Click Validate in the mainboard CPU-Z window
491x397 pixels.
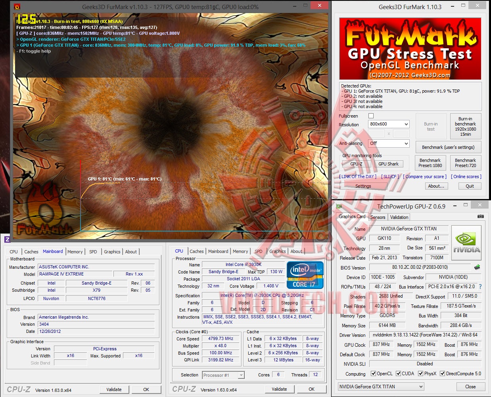click(x=114, y=389)
